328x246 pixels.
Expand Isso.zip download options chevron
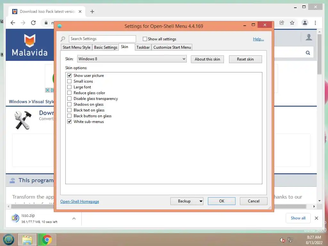74,218
